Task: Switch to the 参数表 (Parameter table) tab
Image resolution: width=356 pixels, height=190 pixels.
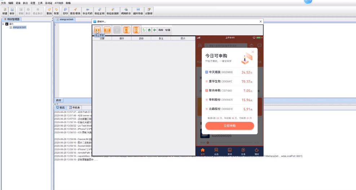Action: coord(74,107)
